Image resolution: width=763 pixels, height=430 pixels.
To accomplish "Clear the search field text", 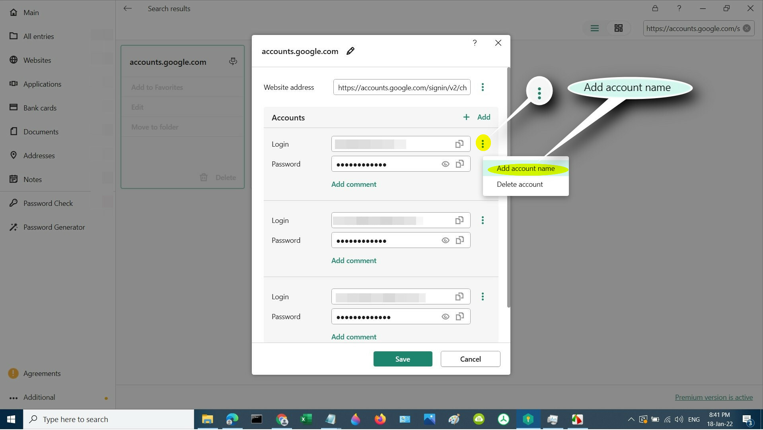I will [x=747, y=28].
